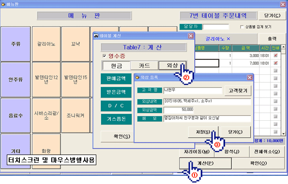288x184 pixels.
Task: Tick the 영수증 receipt checkbox
Action: tap(105, 56)
